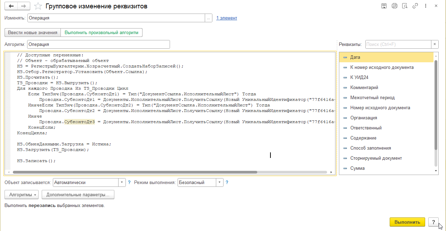Expand the Режим выполнения dropdown
Image resolution: width=446 pixels, height=231 pixels.
pos(219,182)
